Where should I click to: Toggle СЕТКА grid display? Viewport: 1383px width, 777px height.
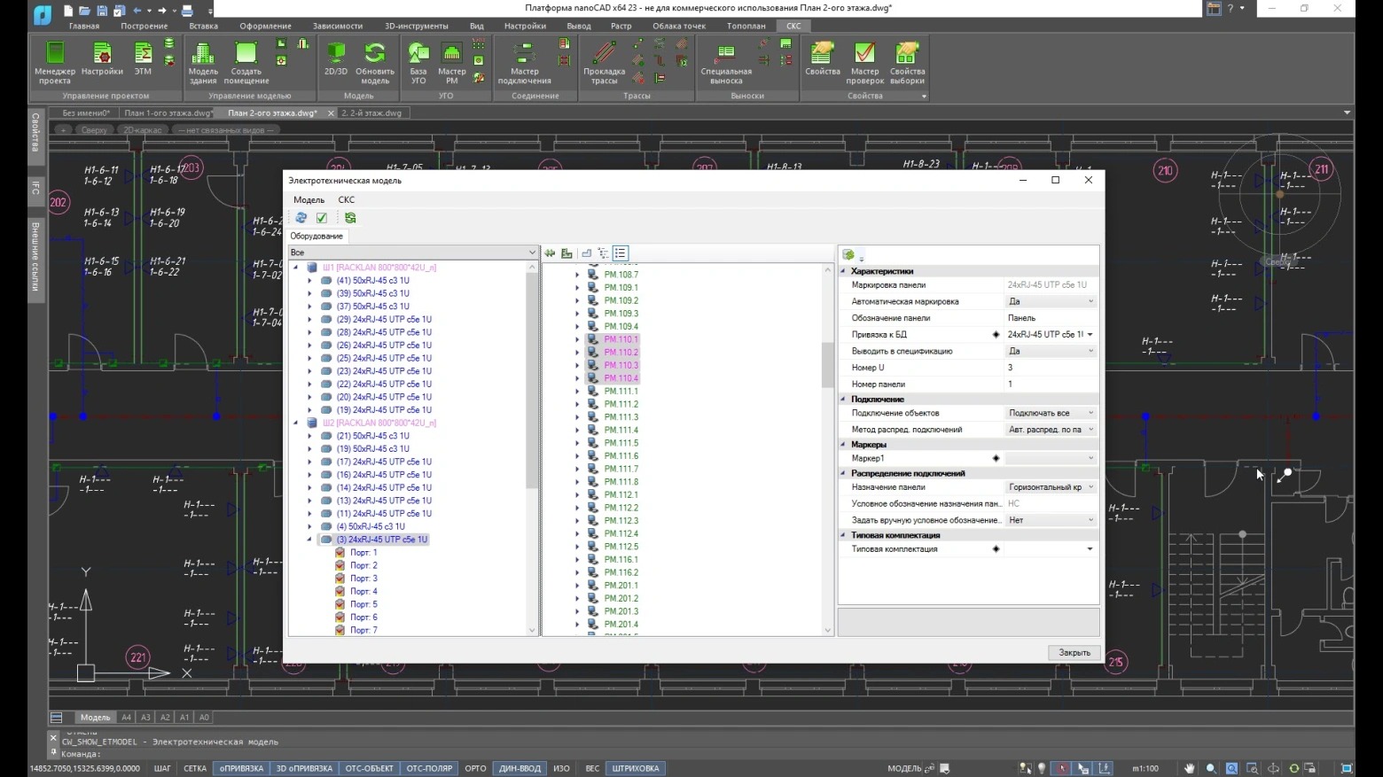(195, 768)
